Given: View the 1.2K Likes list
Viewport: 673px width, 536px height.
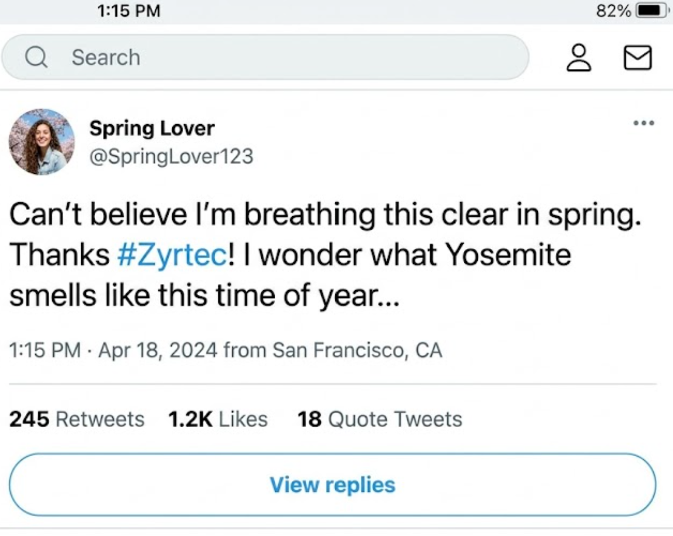Looking at the screenshot, I should [218, 419].
